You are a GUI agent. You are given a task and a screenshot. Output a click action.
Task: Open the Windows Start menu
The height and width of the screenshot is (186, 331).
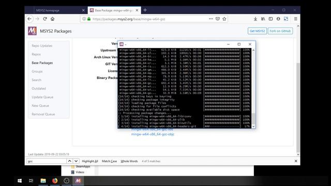[20, 181]
